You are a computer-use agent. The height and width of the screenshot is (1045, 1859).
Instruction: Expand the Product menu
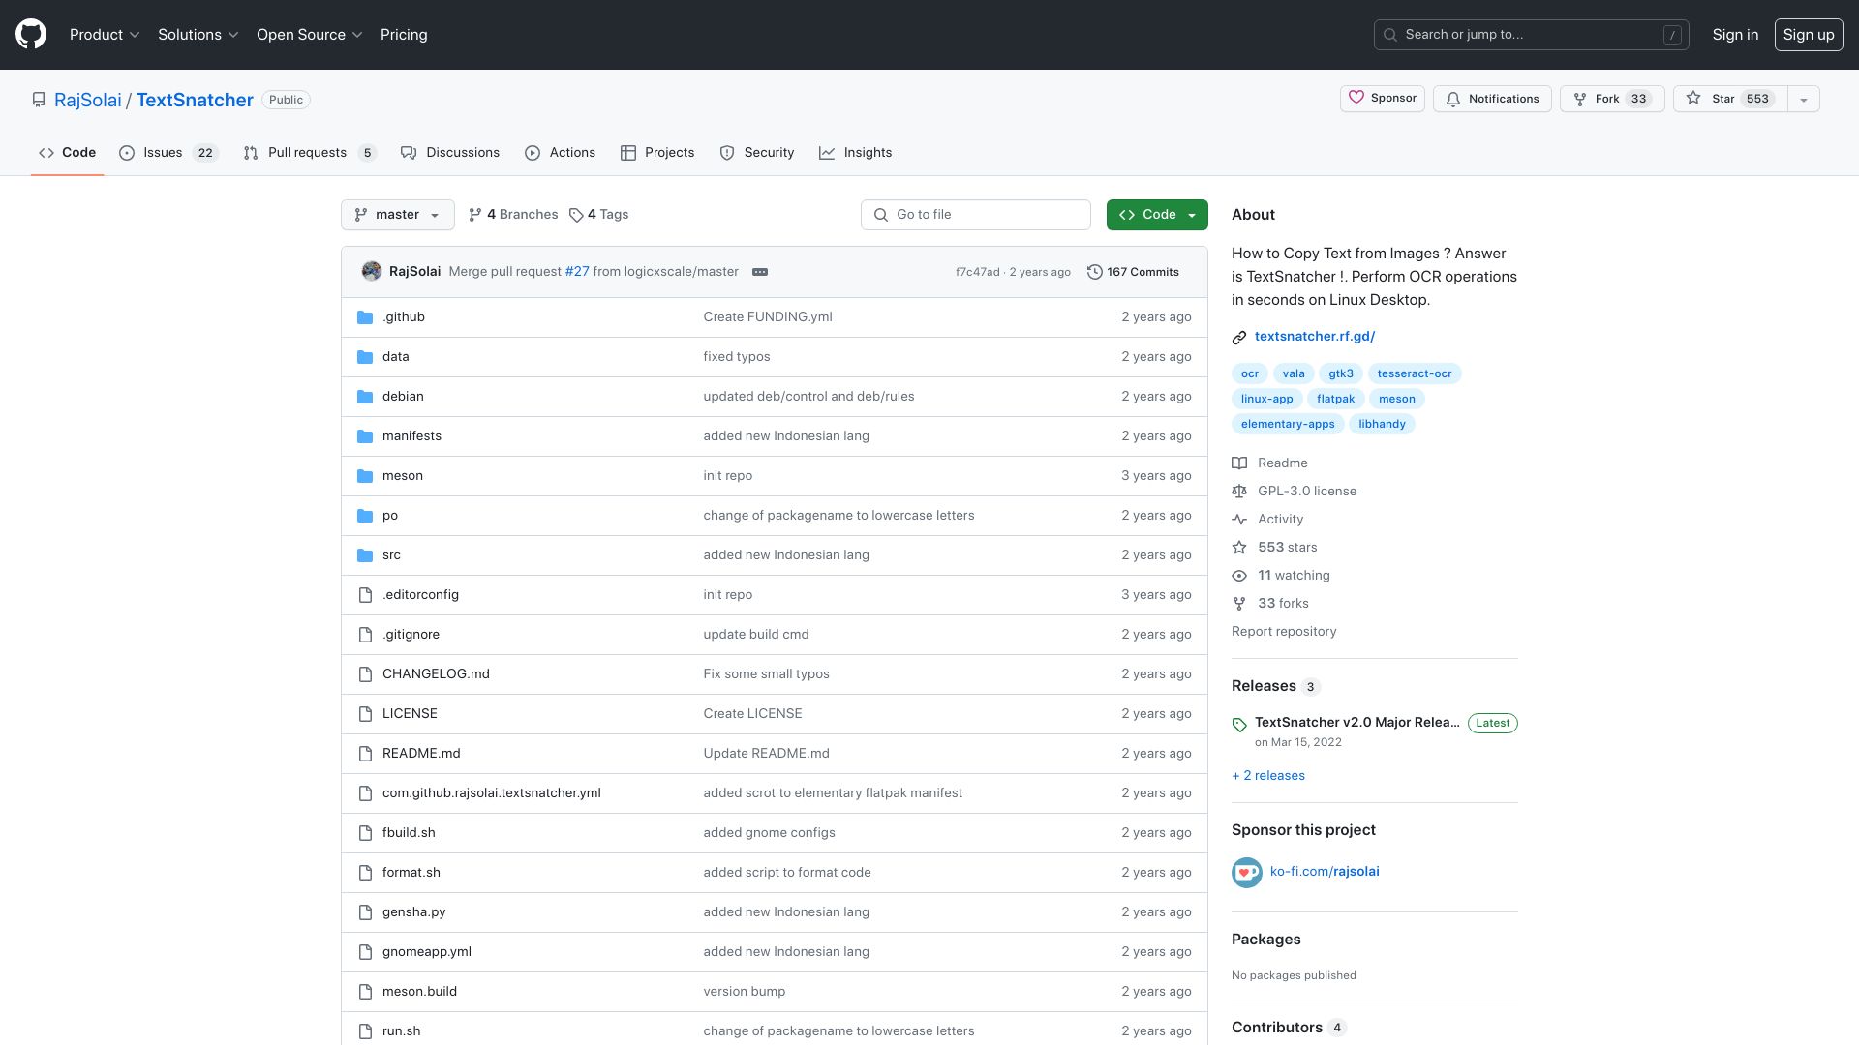(105, 35)
